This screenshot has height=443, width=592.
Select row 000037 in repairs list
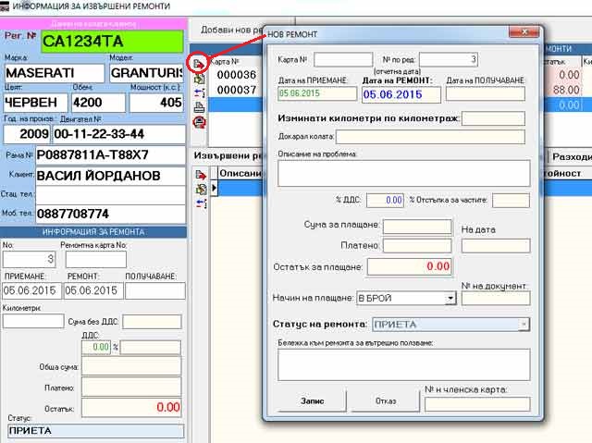click(237, 91)
